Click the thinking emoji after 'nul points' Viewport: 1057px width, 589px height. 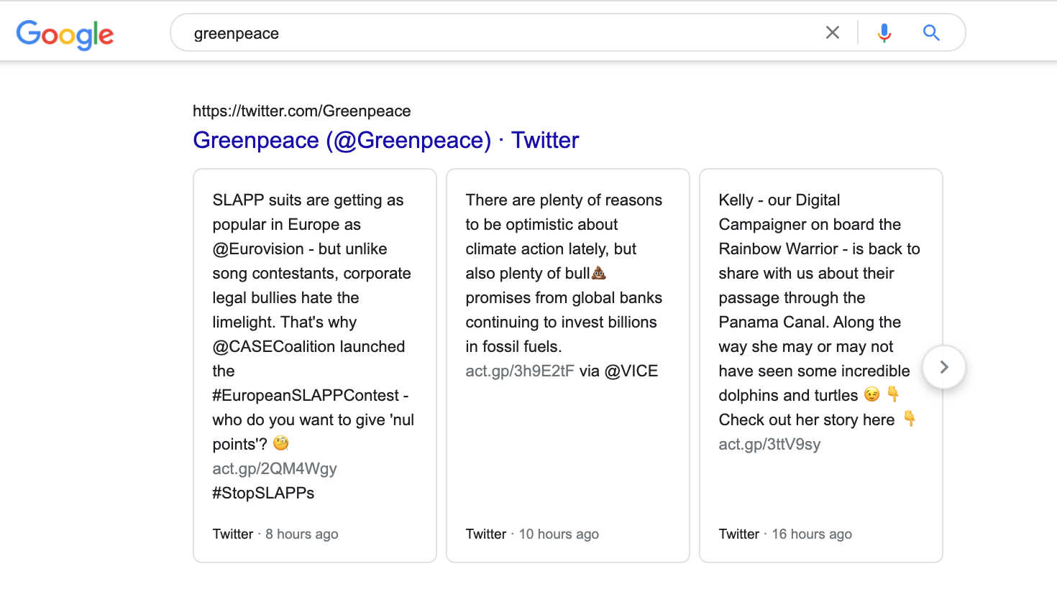click(x=280, y=443)
